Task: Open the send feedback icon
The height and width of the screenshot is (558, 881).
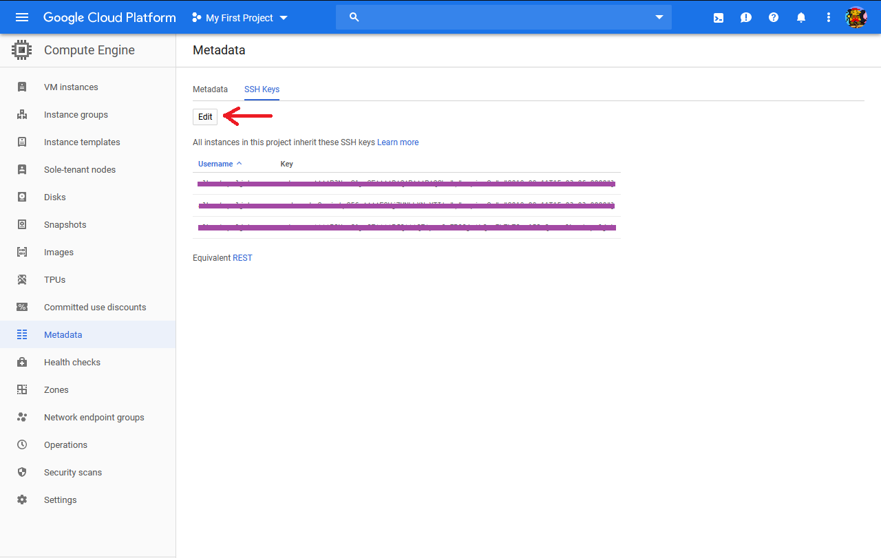Action: click(x=746, y=18)
